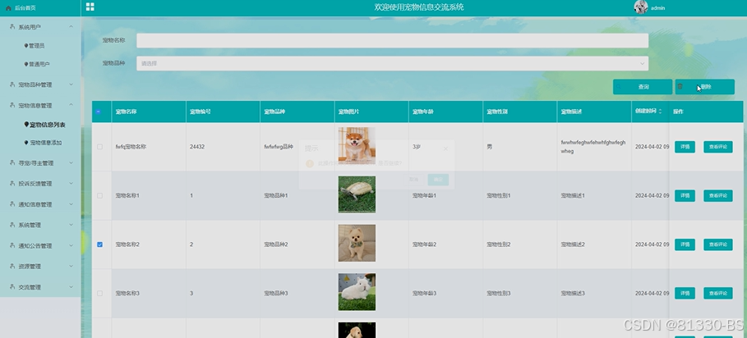Open 详情 for 宠物名称1 row
This screenshot has width=747, height=338.
click(685, 196)
